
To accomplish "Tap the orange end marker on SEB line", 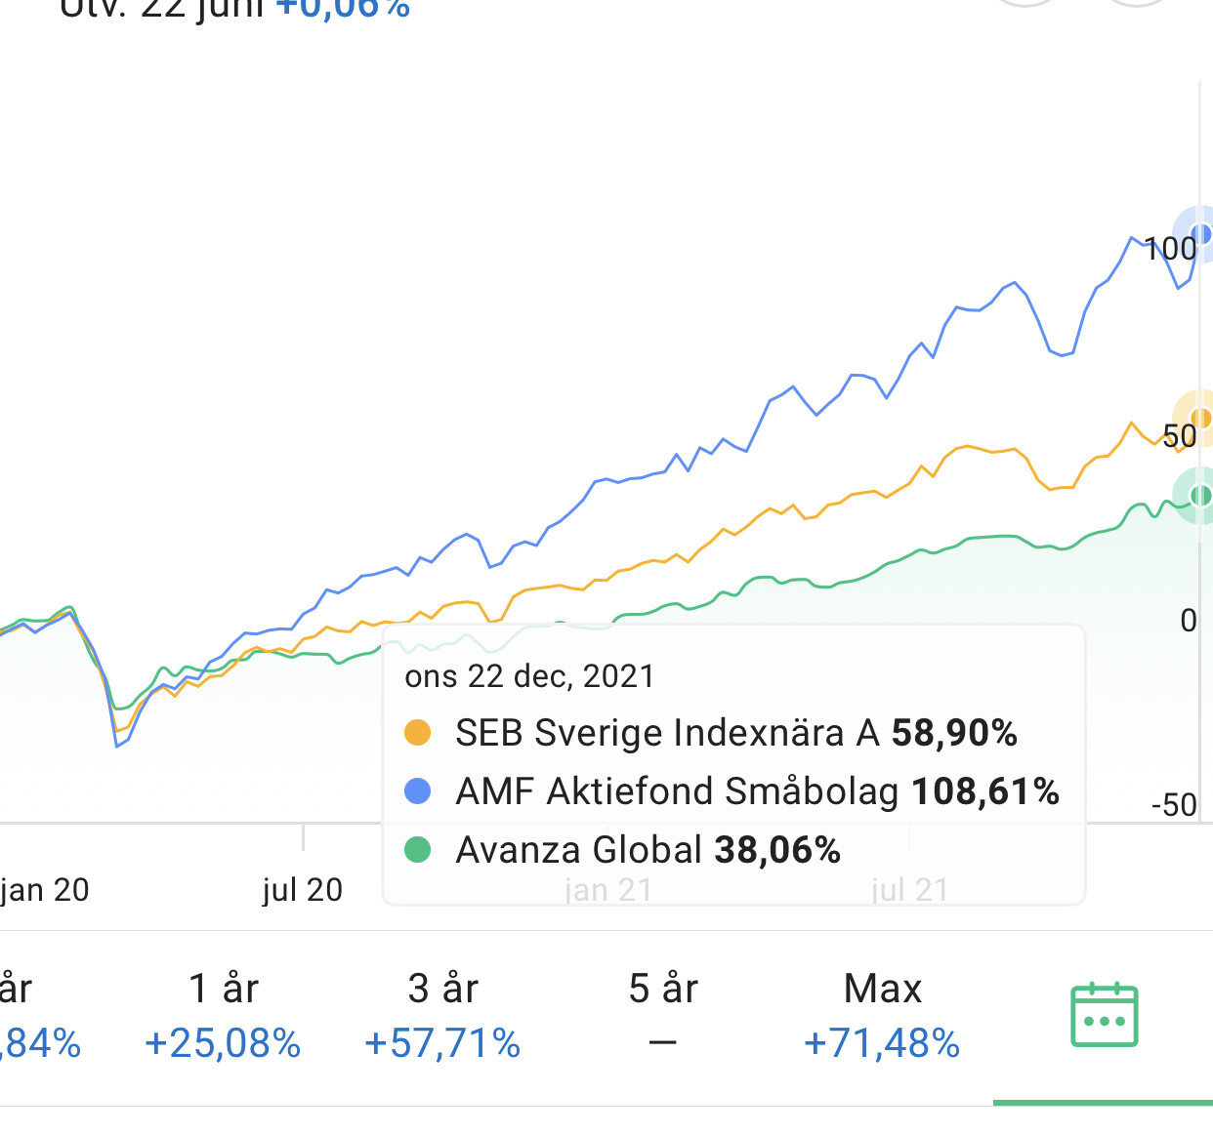I will tap(1201, 419).
